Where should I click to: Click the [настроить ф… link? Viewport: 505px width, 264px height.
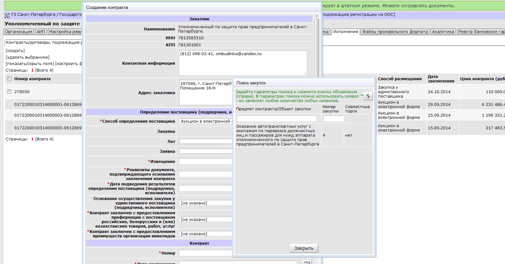pos(68,64)
